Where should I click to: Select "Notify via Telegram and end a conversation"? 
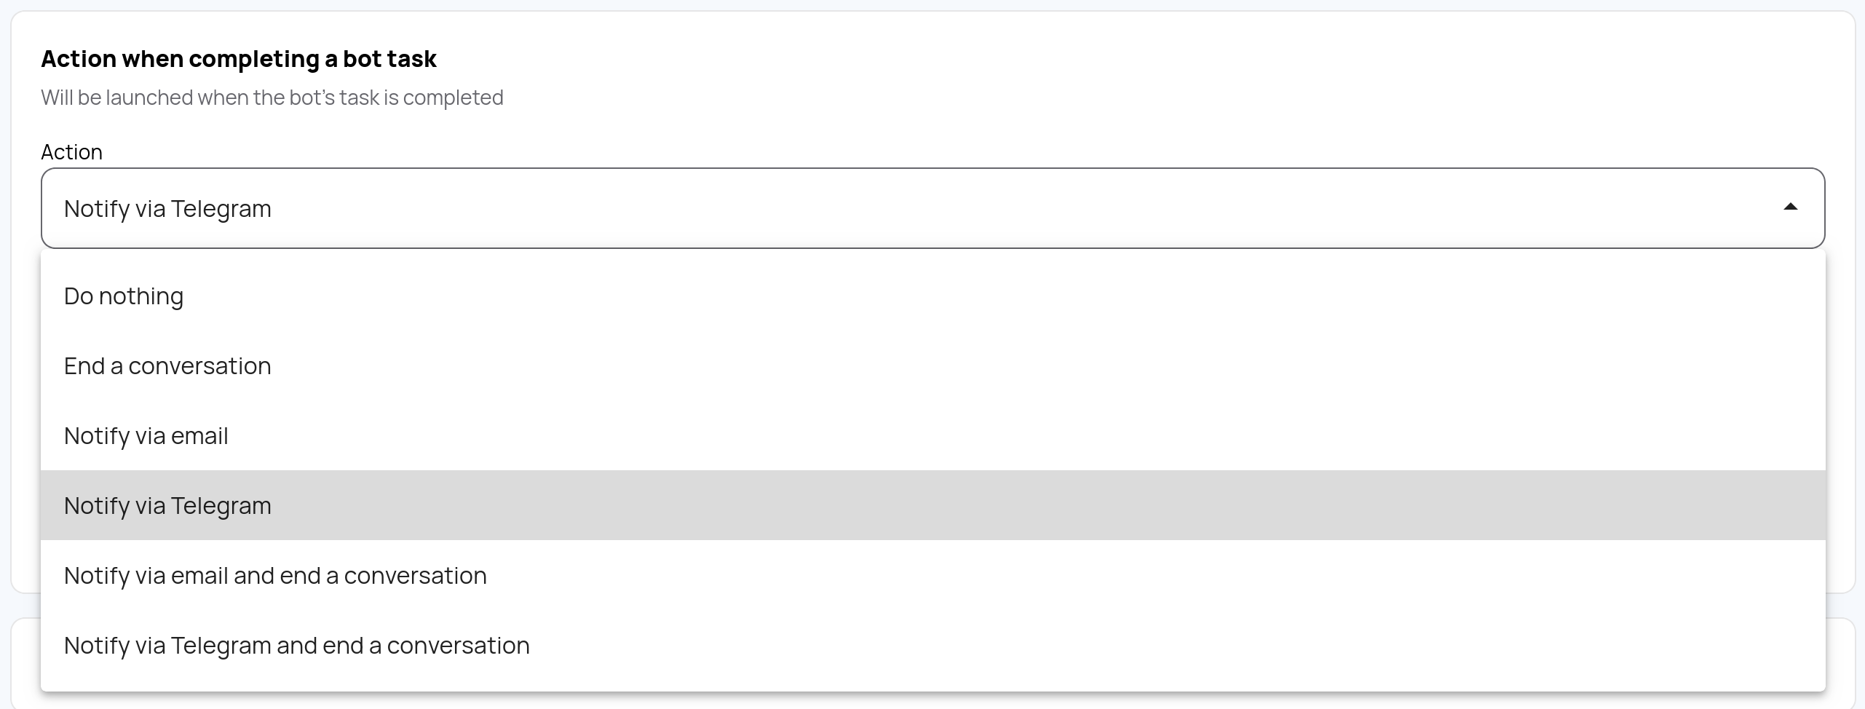coord(297,646)
